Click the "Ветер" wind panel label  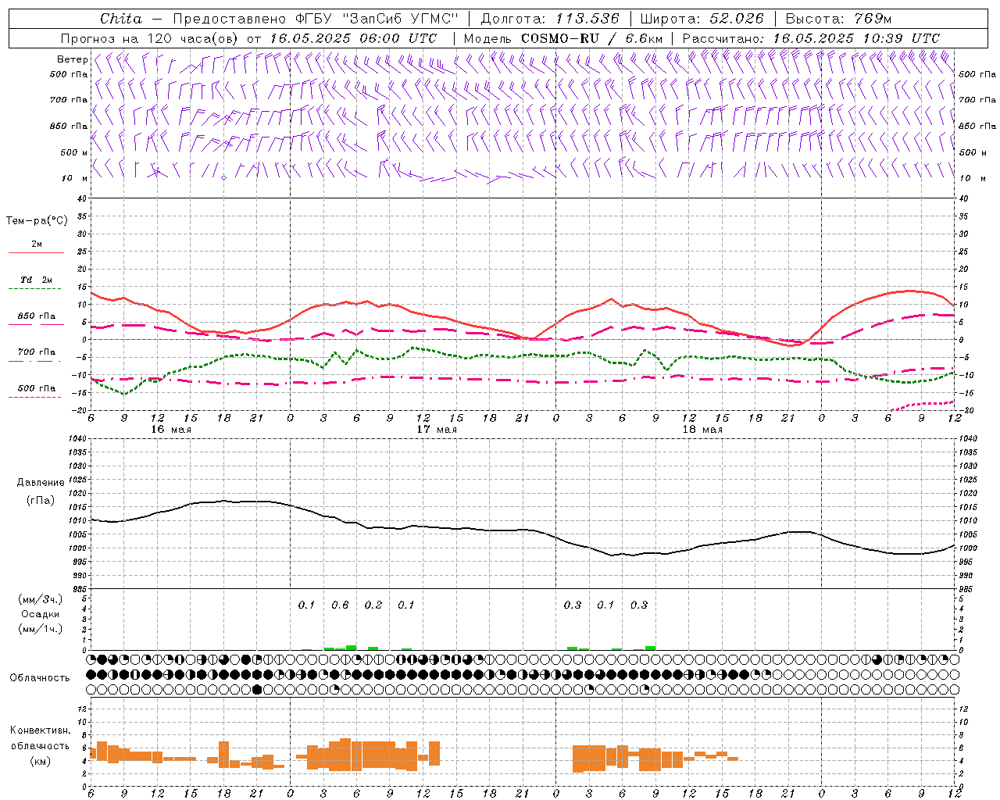pyautogui.click(x=72, y=59)
